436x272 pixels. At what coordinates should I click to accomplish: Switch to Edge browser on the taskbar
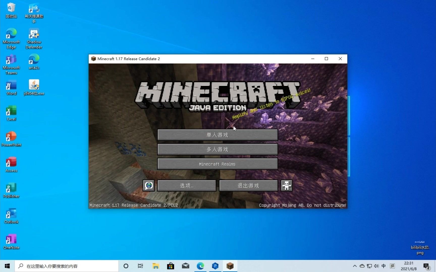pyautogui.click(x=200, y=266)
